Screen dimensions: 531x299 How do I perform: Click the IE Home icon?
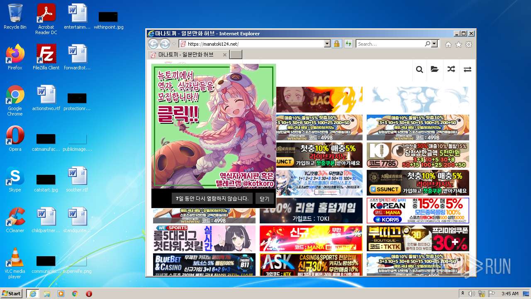(x=448, y=44)
